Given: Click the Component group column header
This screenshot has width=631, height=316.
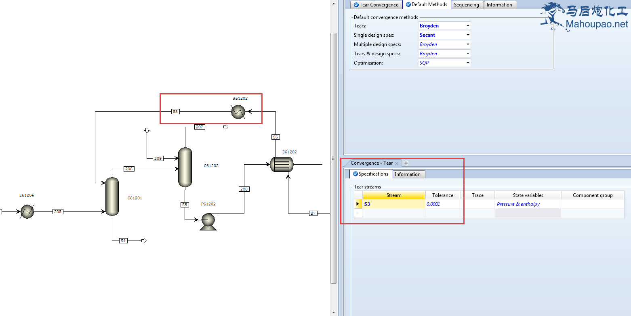Looking at the screenshot, I should [593, 195].
